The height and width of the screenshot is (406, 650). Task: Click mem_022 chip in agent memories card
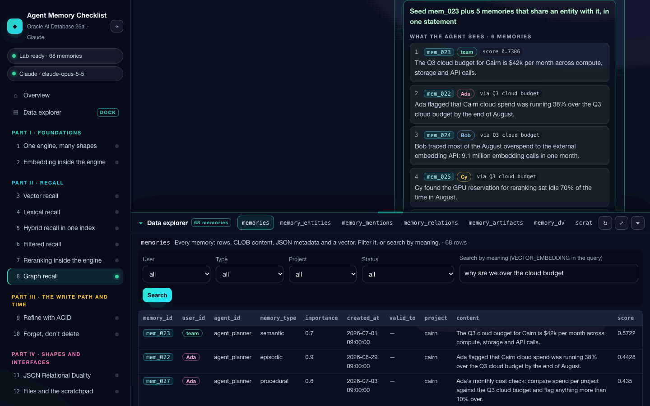click(x=439, y=94)
